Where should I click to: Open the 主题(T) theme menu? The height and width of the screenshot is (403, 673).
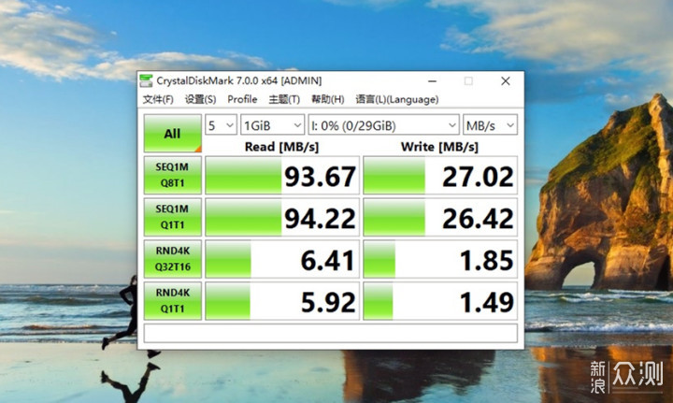tap(284, 99)
